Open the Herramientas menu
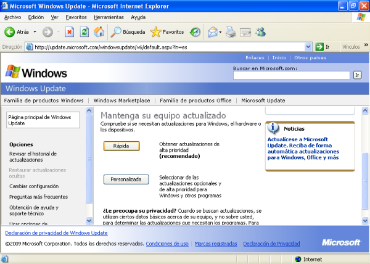The height and width of the screenshot is (264, 370). point(109,17)
